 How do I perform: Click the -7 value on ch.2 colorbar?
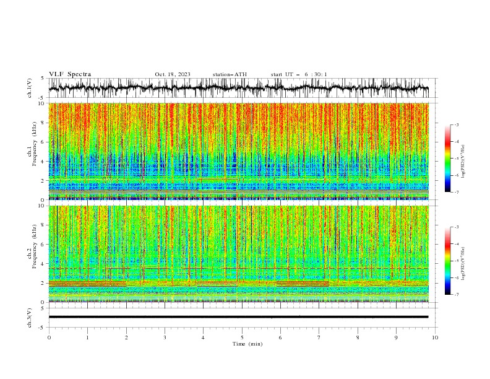coord(456,295)
